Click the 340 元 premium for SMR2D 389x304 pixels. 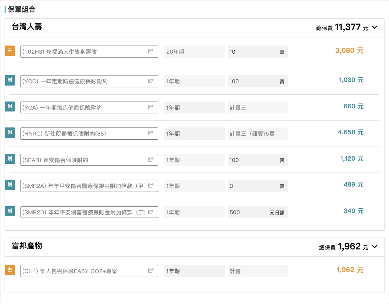pos(354,211)
